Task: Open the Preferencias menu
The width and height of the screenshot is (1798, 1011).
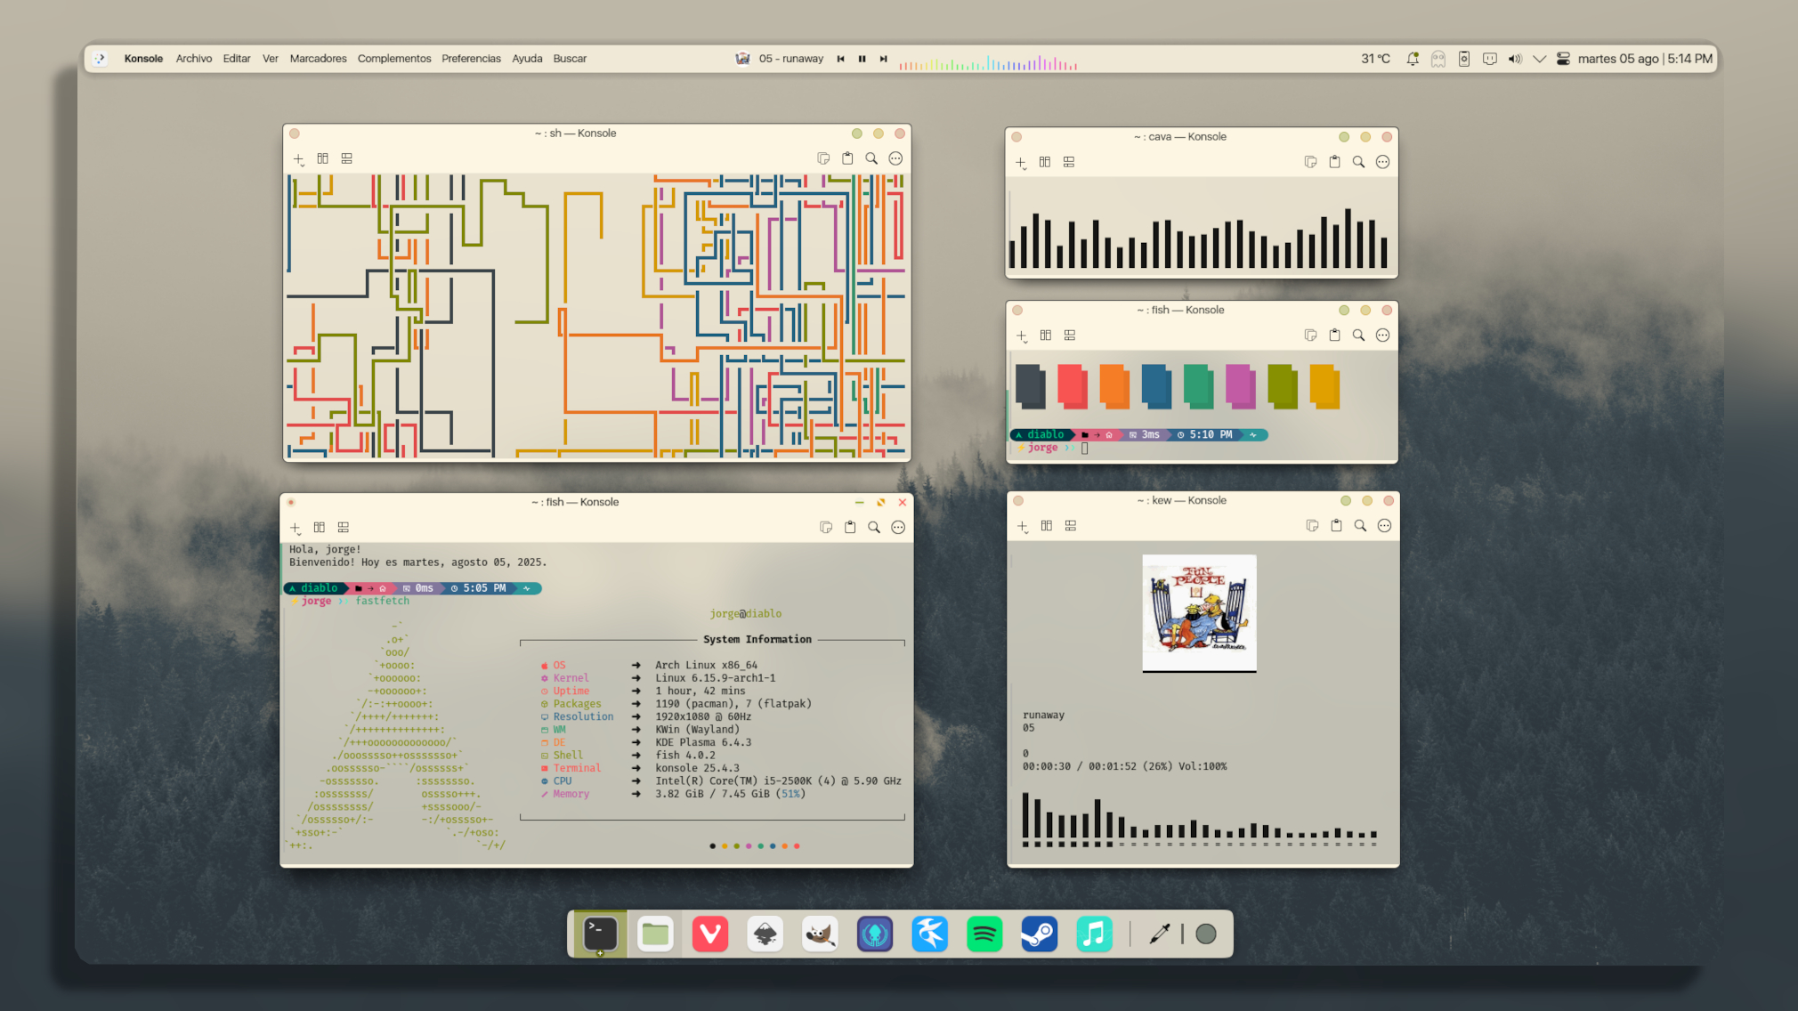Action: (471, 59)
